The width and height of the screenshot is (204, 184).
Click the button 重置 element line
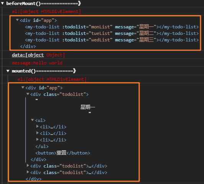click(x=63, y=153)
